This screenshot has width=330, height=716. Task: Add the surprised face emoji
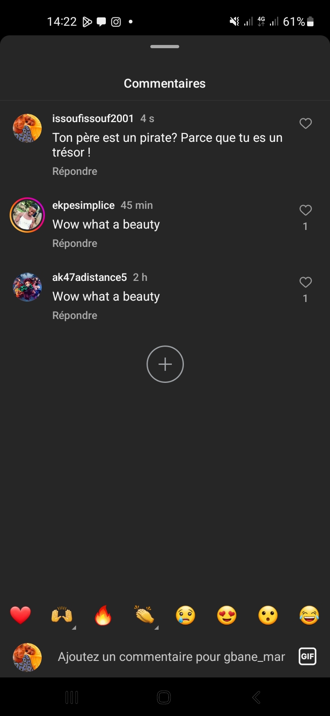[x=268, y=615]
